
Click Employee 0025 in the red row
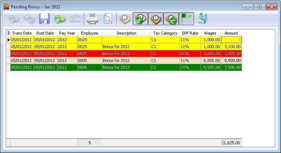coord(90,54)
